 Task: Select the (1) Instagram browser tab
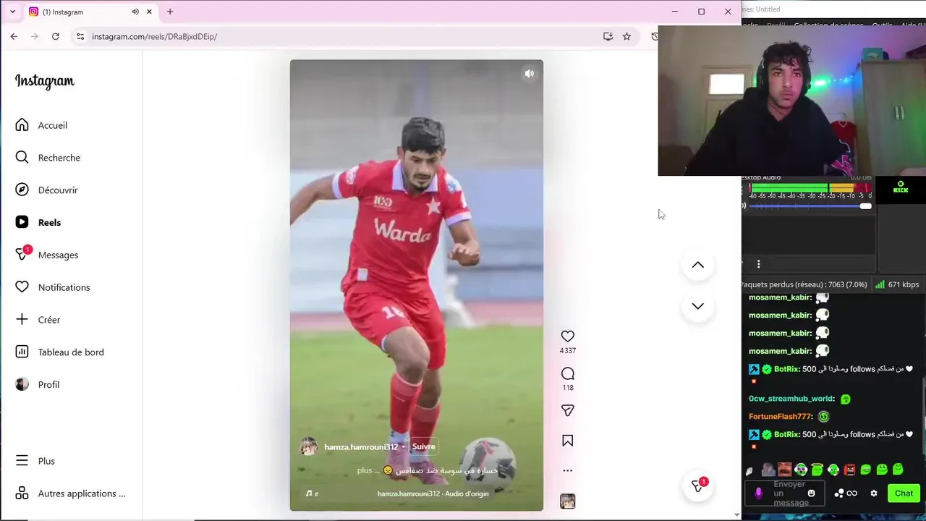[x=90, y=12]
